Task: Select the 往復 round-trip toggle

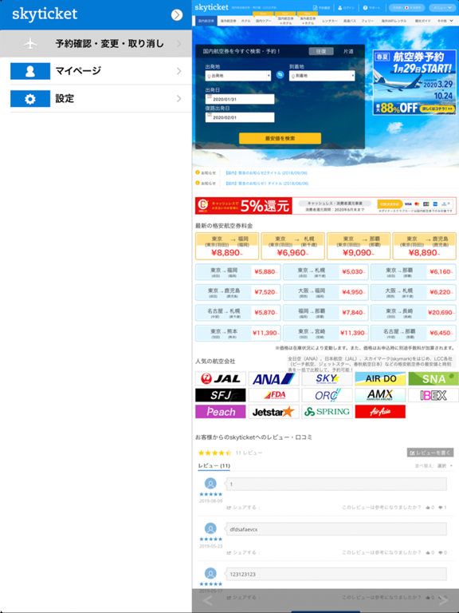Action: click(321, 51)
